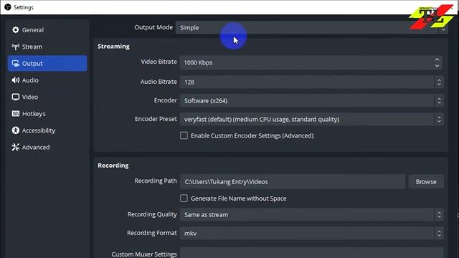459x258 pixels.
Task: Click the Advanced tools icon
Action: tap(16, 147)
